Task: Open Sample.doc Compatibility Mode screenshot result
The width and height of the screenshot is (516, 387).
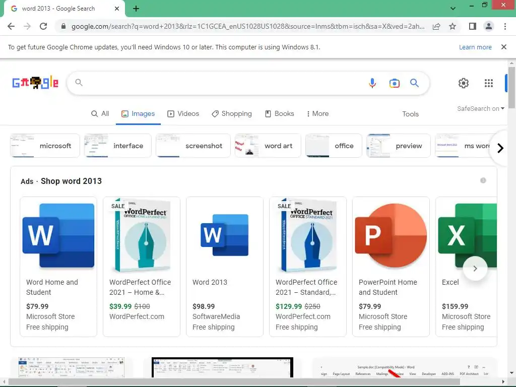Action: point(404,367)
